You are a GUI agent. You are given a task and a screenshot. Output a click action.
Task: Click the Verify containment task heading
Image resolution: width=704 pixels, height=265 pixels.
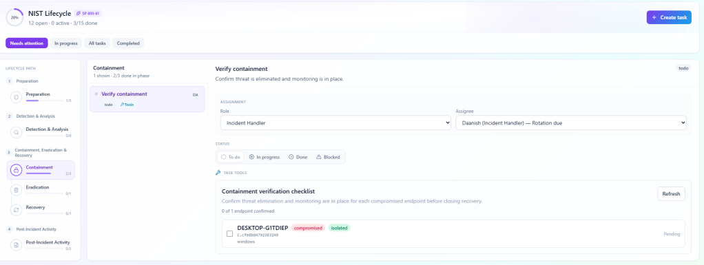[x=242, y=69]
